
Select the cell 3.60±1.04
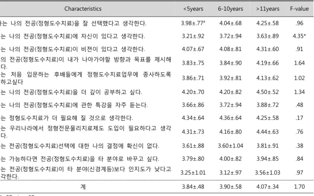point(230,146)
